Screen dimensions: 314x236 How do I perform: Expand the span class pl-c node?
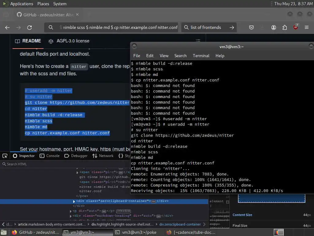(x=77, y=172)
